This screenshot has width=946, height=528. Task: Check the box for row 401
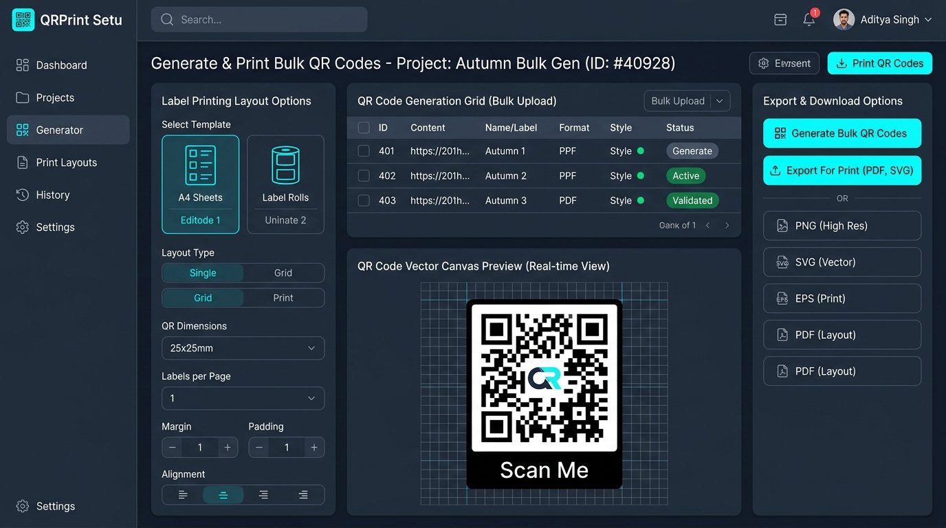coord(364,151)
